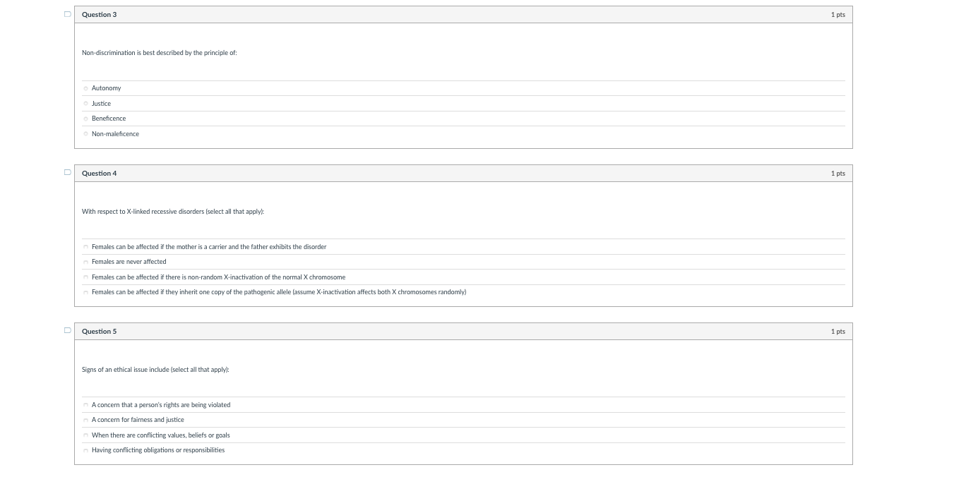
Task: Check the non-random X-inactivation option
Action: click(86, 277)
